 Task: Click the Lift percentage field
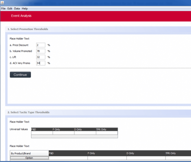tap(41, 57)
